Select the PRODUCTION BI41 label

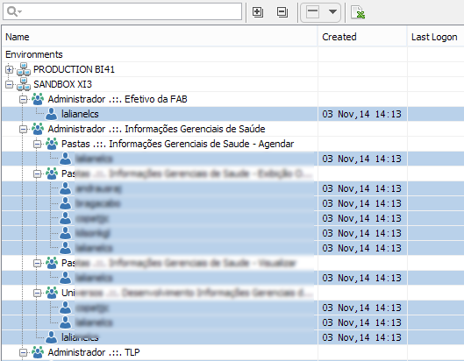[74, 69]
